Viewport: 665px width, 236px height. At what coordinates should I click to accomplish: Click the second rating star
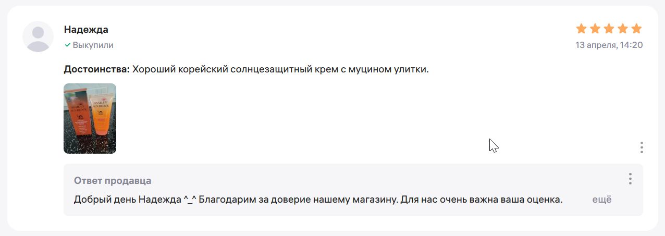(595, 29)
